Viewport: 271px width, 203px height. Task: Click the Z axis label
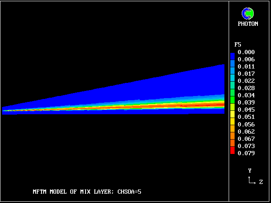(x=261, y=182)
